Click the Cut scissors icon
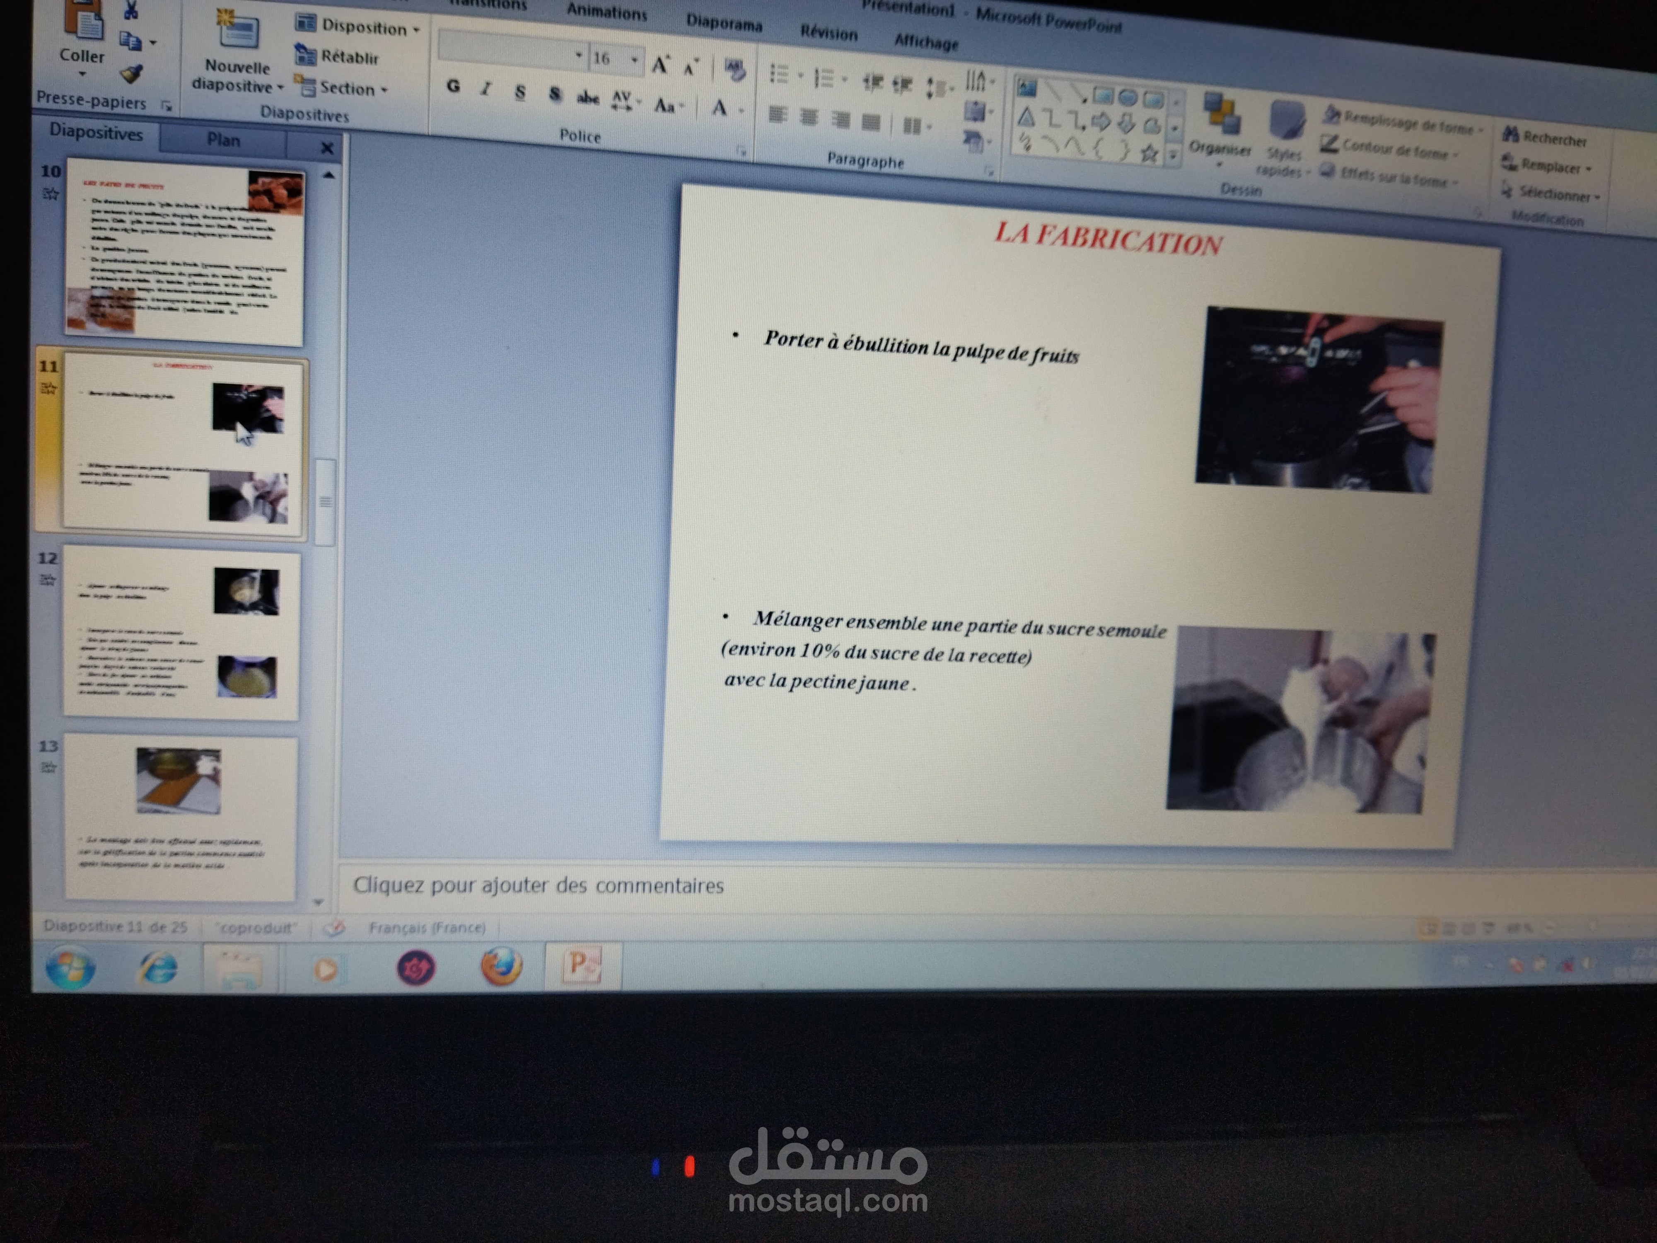The image size is (1657, 1243). click(130, 10)
